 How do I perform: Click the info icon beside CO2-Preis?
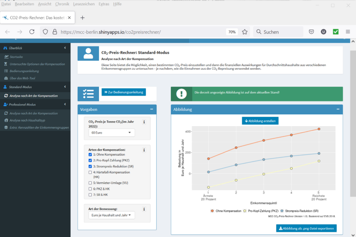coord(144,122)
